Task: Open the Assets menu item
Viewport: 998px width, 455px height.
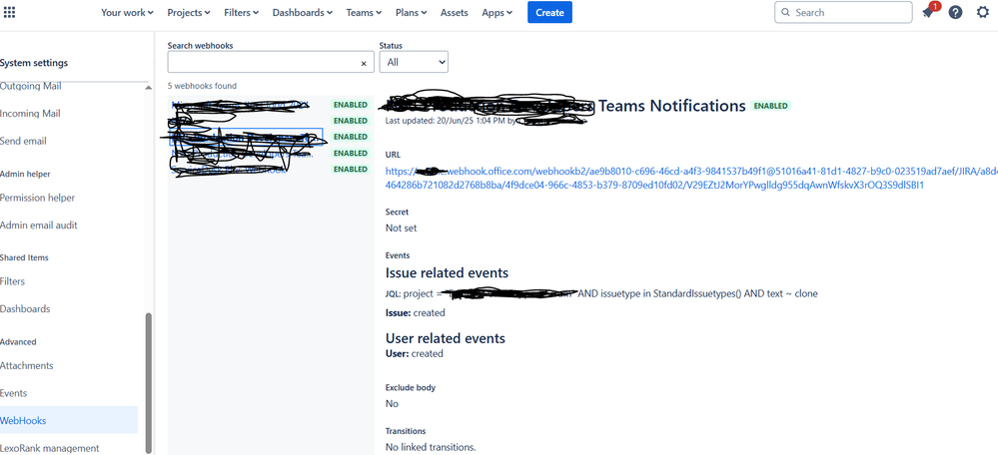Action: click(454, 12)
